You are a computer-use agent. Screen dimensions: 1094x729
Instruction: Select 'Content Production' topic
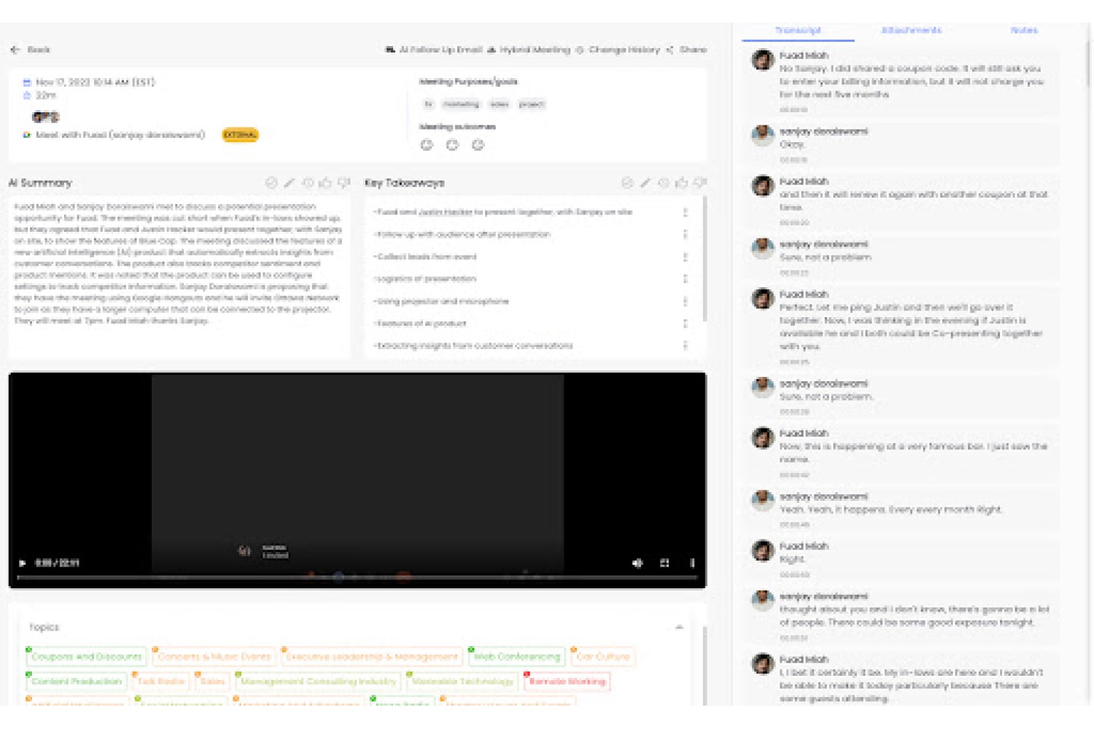point(77,682)
